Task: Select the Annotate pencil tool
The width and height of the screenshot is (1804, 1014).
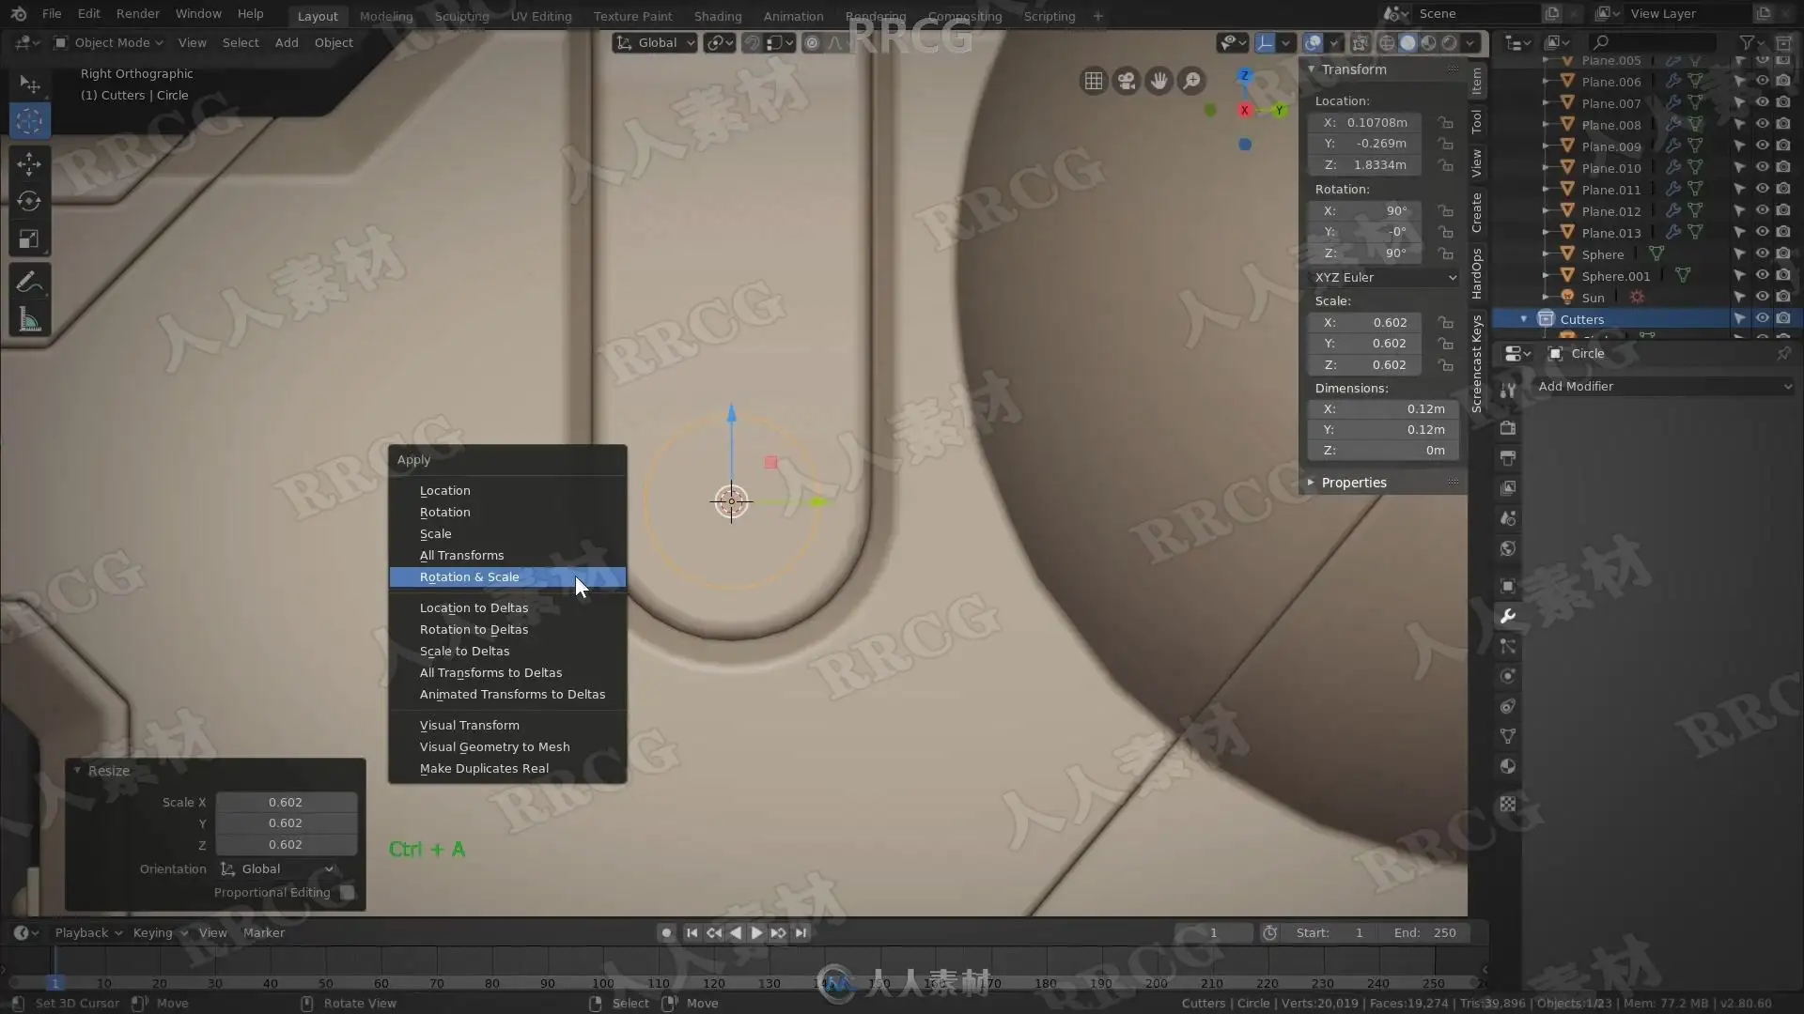Action: coord(29,283)
